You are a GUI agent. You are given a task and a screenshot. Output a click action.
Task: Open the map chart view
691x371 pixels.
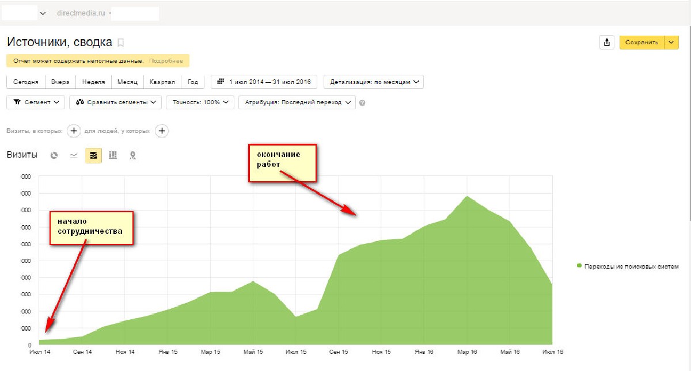coord(132,155)
